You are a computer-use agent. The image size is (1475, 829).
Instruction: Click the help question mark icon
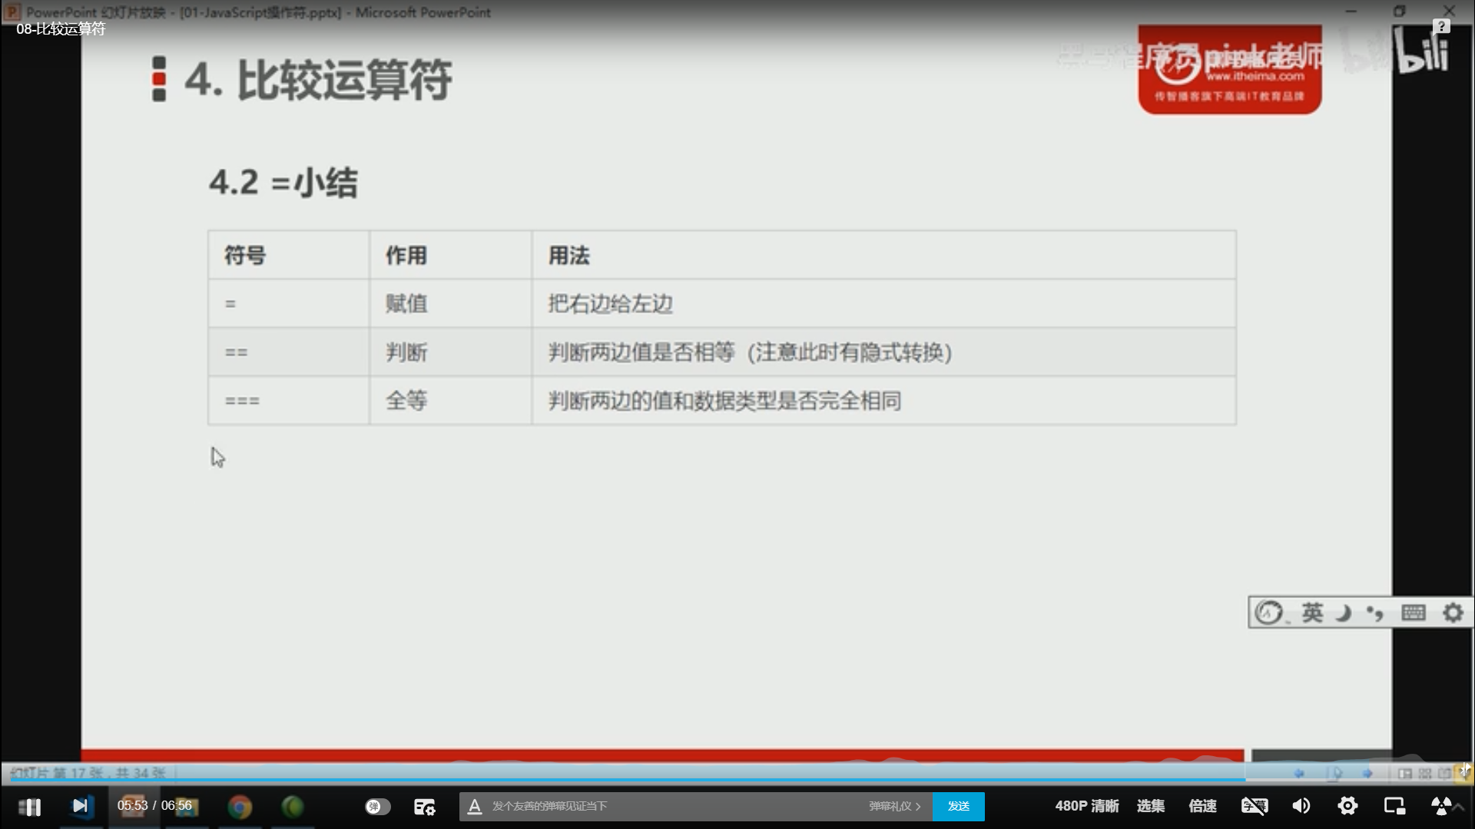pos(1441,27)
